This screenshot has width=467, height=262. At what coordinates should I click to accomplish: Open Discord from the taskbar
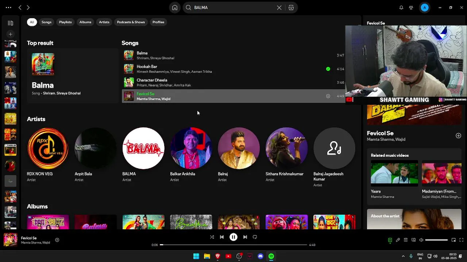260,256
